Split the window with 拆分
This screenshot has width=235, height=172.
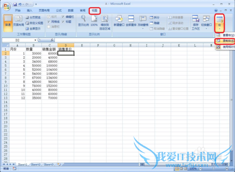pos(155,17)
